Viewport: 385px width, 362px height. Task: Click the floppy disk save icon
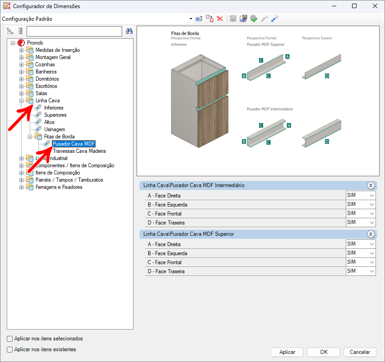point(233,19)
